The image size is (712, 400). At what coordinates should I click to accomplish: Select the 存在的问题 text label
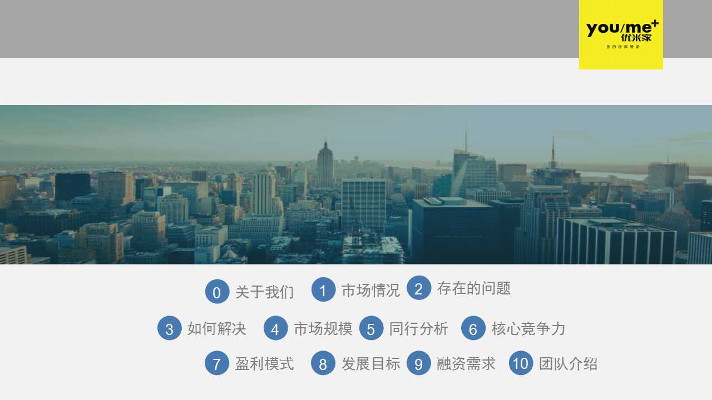pos(473,288)
